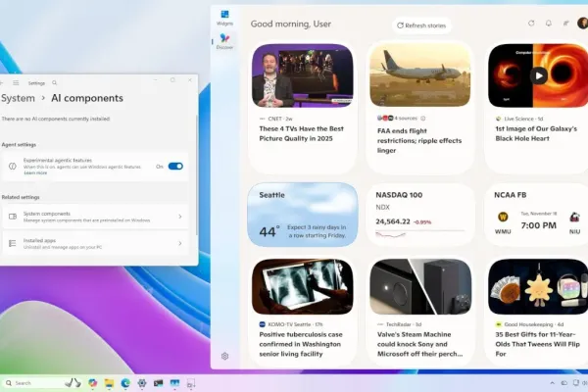Click '35 Best Gifts for 11-Year-Olds' headline
Image resolution: width=588 pixels, height=392 pixels.
tap(537, 344)
